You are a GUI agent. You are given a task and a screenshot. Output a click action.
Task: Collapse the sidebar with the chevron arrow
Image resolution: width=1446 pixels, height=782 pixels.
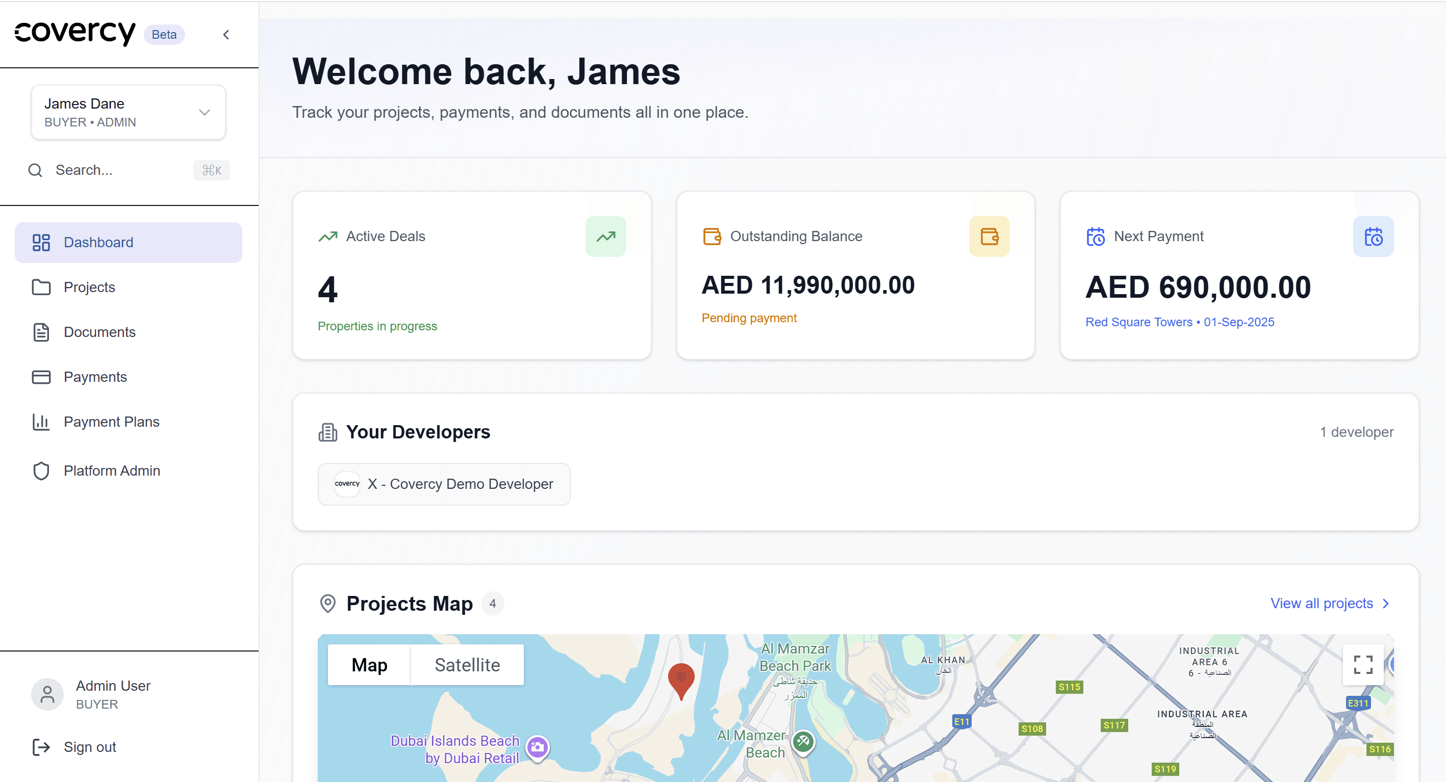225,34
